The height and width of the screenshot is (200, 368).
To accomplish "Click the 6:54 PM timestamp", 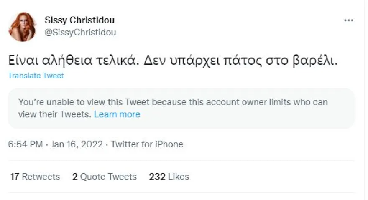I will tap(26, 144).
